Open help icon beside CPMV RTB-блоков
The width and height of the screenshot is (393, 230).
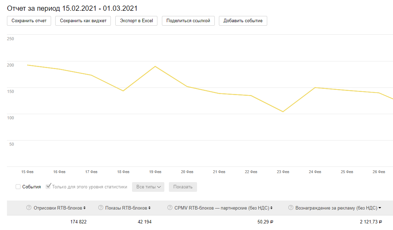point(170,208)
